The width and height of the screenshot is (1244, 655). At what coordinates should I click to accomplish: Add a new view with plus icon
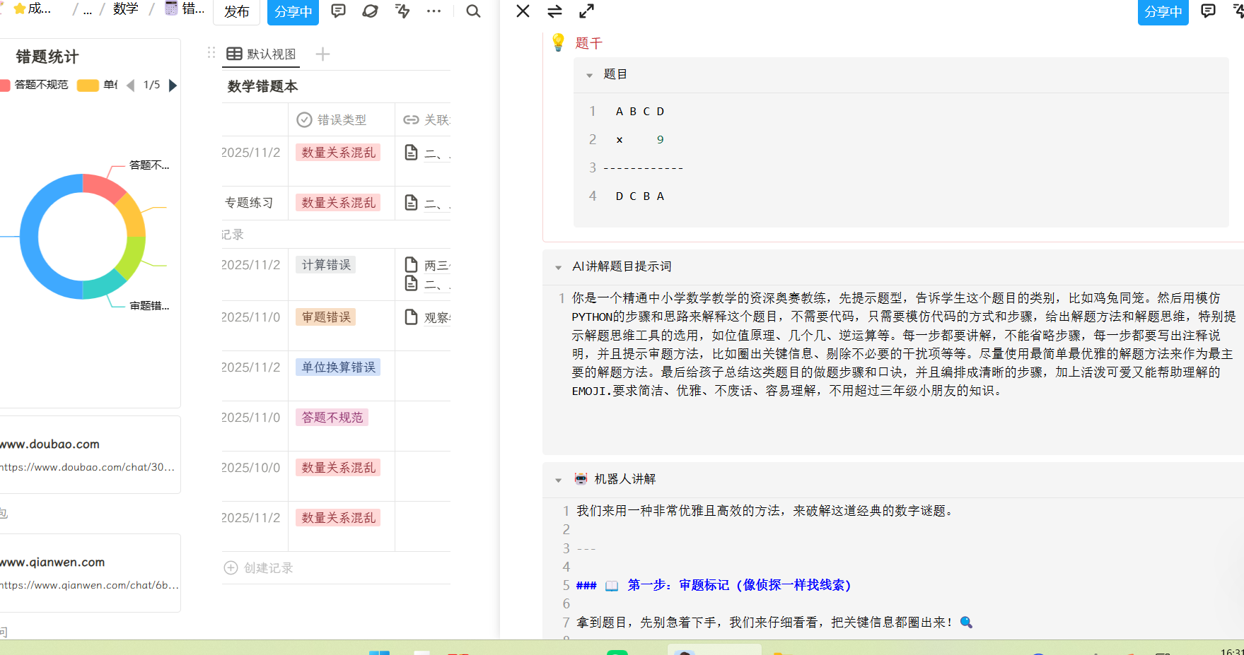click(322, 54)
